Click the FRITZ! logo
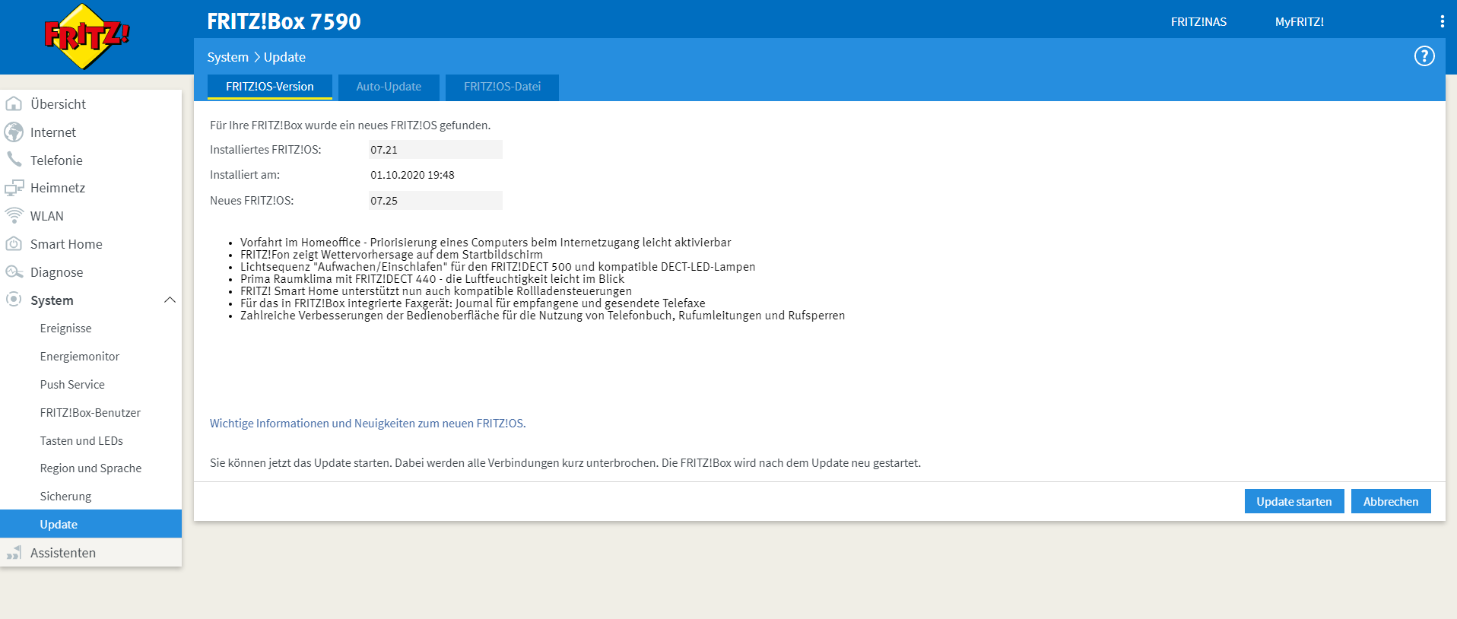 87,36
